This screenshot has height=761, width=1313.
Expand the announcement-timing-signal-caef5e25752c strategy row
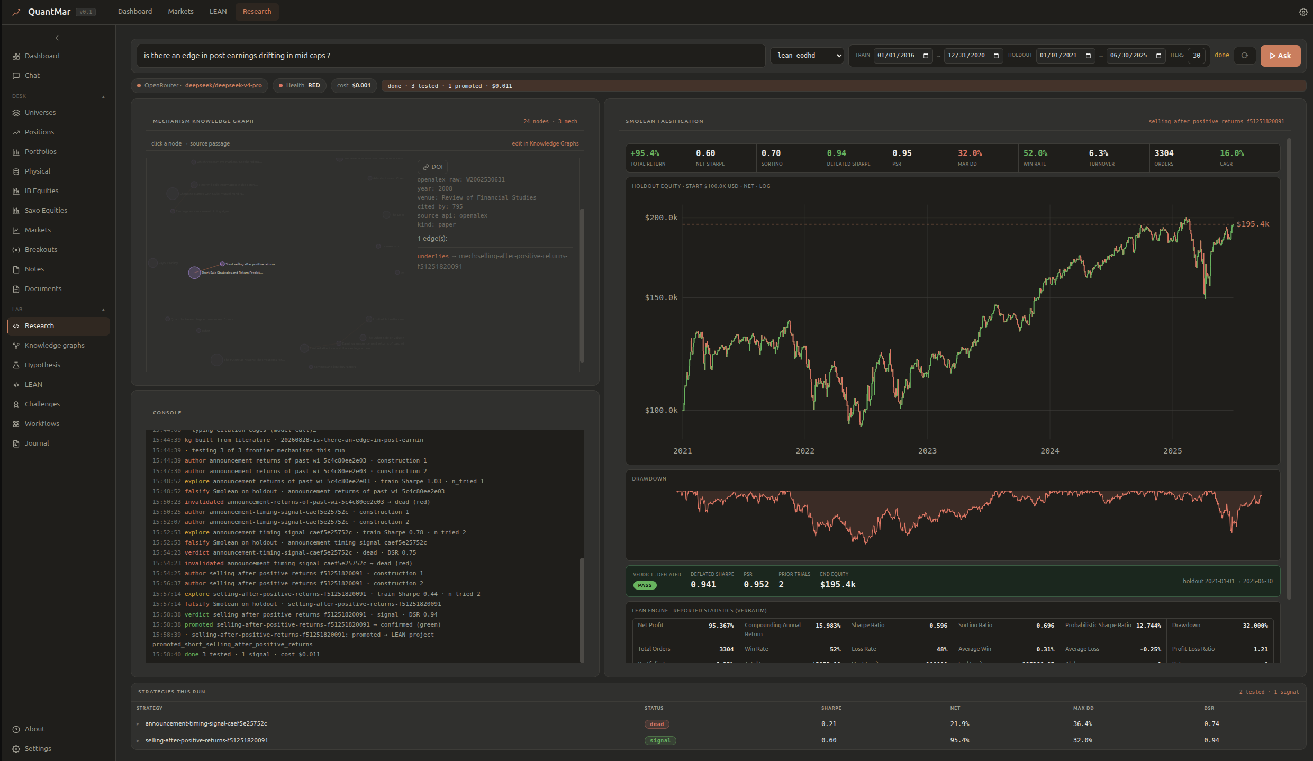point(138,724)
